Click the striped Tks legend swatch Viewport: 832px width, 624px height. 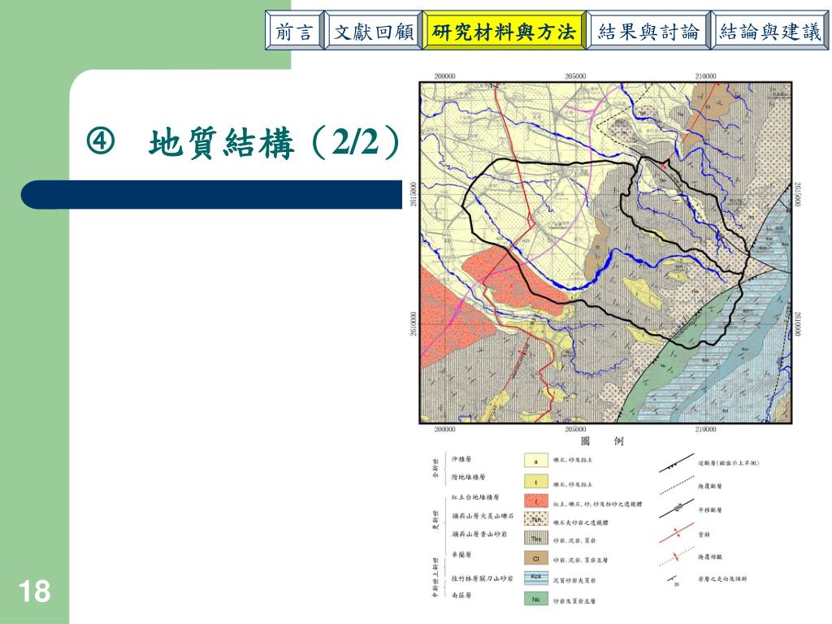536,539
